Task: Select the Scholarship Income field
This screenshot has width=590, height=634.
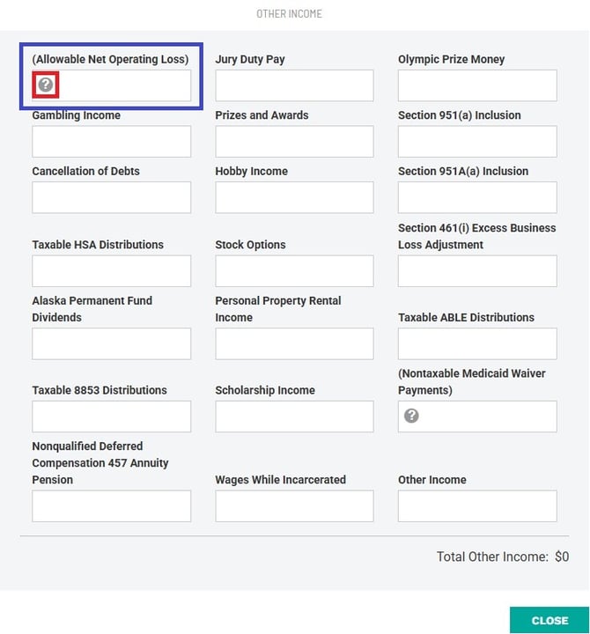Action: pos(294,417)
